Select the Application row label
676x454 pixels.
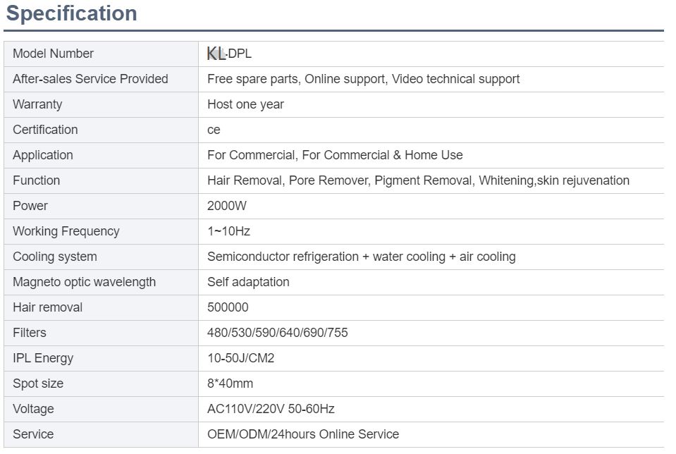tap(43, 155)
